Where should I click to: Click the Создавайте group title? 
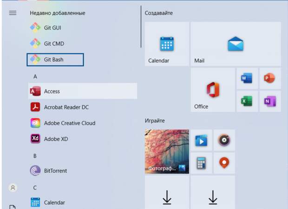(159, 13)
